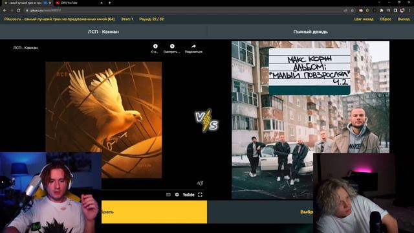The height and width of the screenshot is (233, 414).
Task: Open the Extensions puzzle icon
Action: point(381,10)
